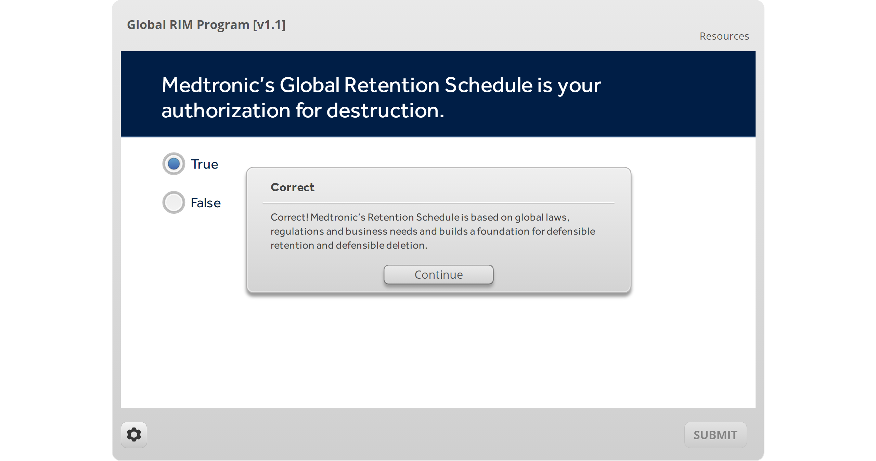Screen dimensions: 876x461
Task: Click the SUBMIT button
Action: point(715,435)
